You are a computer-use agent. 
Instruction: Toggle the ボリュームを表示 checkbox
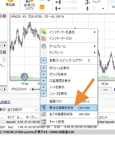point(44,68)
